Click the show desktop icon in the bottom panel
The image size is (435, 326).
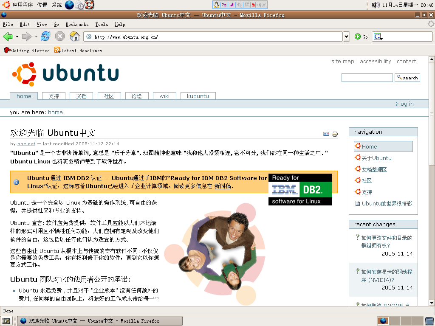tap(6, 321)
